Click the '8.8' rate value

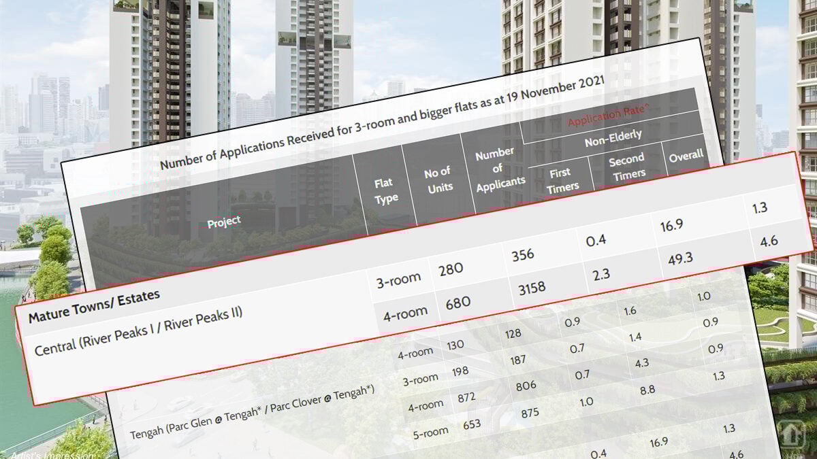(647, 390)
